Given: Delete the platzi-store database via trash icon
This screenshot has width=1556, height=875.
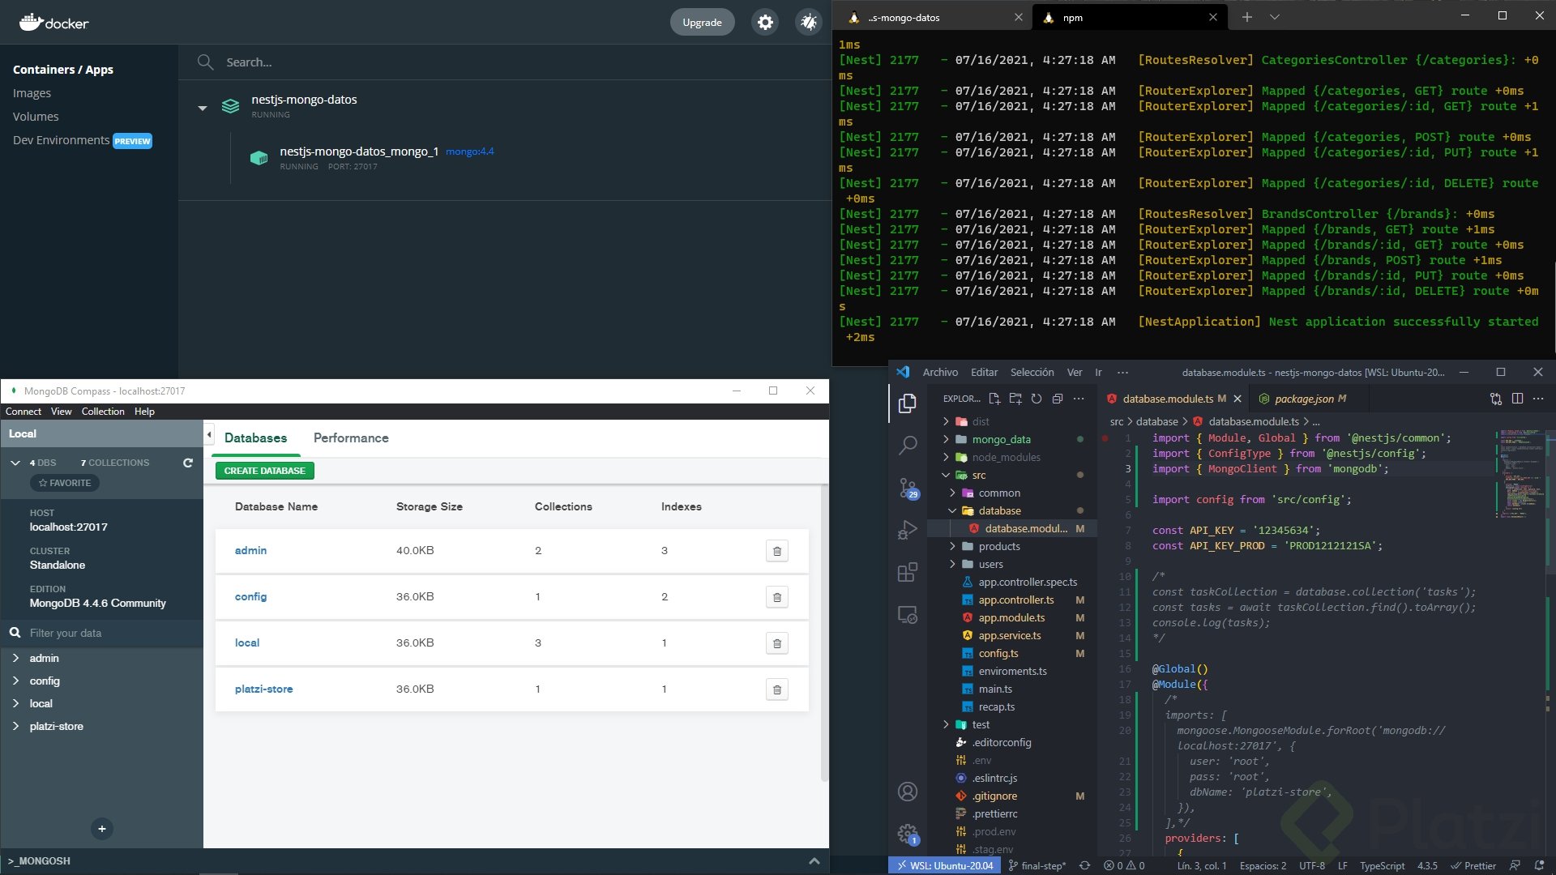Looking at the screenshot, I should [776, 689].
